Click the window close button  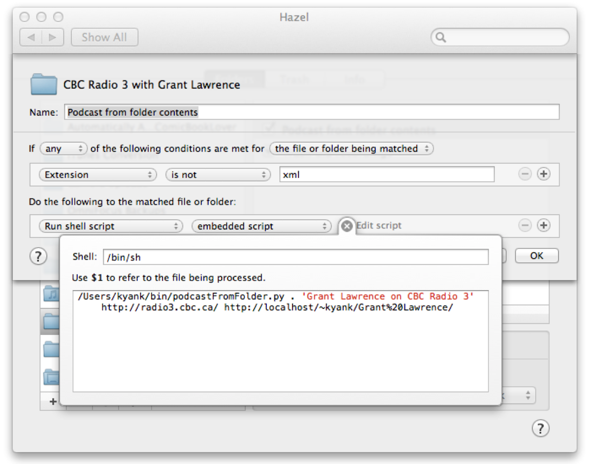25,17
